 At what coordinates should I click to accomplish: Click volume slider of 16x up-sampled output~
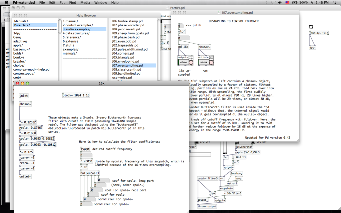[183, 62]
